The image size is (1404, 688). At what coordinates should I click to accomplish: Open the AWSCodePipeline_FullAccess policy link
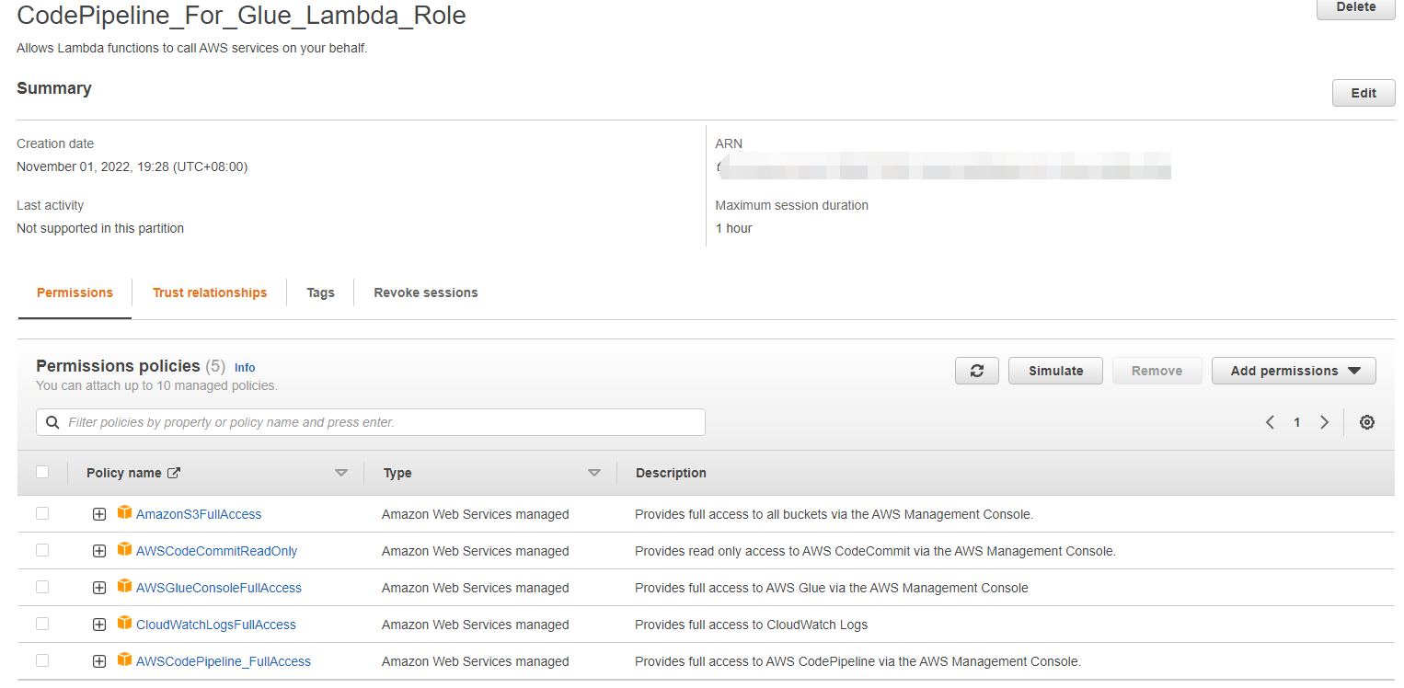click(224, 661)
